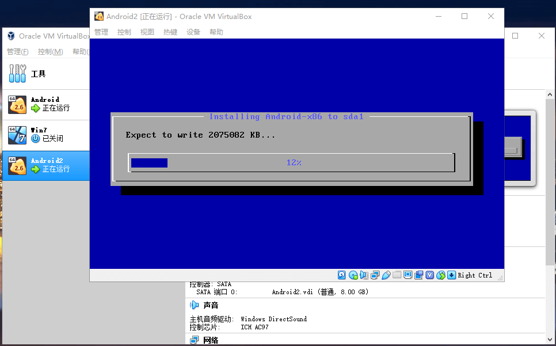Open the 管理(F) menu in VirtualBox Manager
This screenshot has width=556, height=346.
[x=18, y=52]
